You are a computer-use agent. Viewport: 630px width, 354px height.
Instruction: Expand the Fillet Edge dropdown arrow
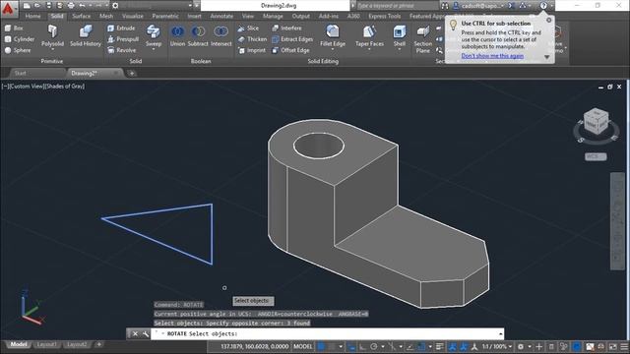coord(333,49)
